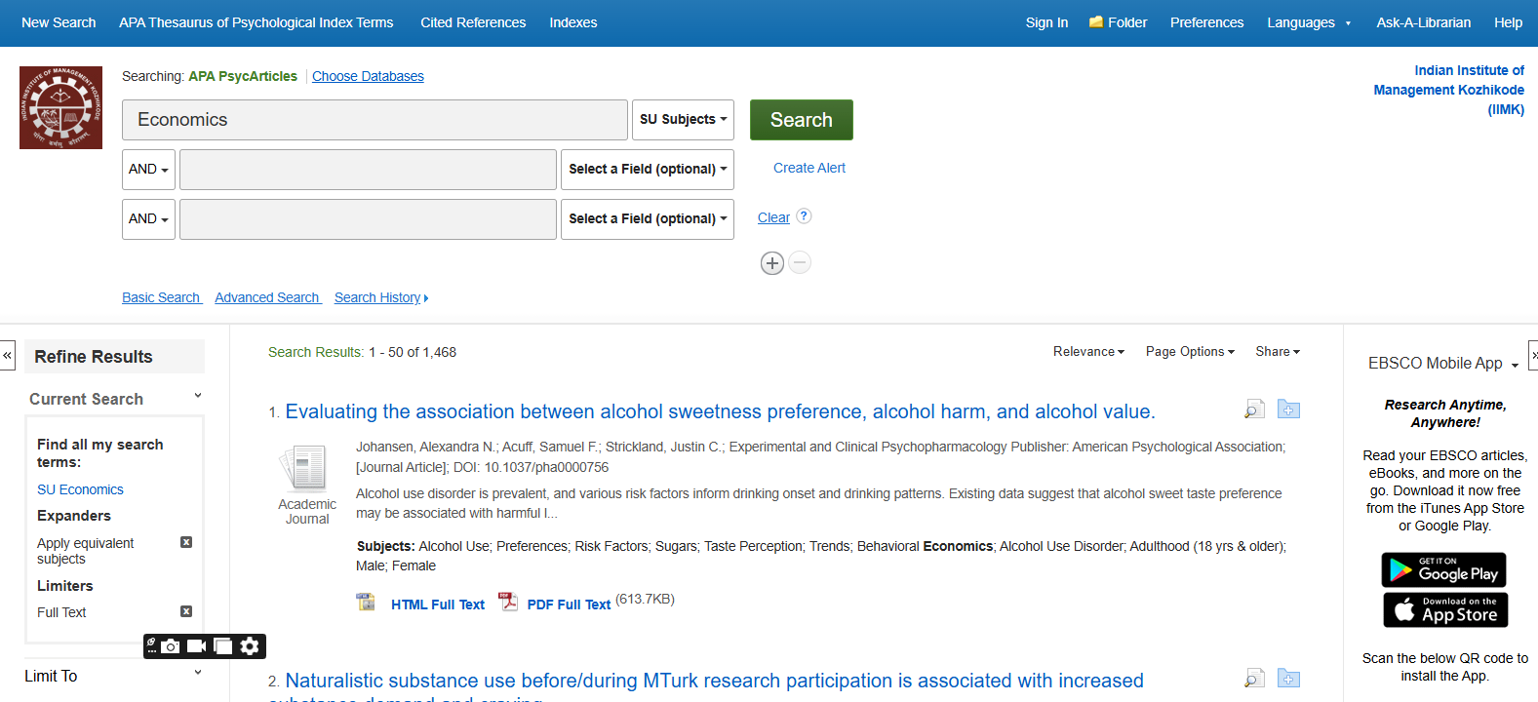Open the gear settings icon in capture toolbar

click(250, 646)
